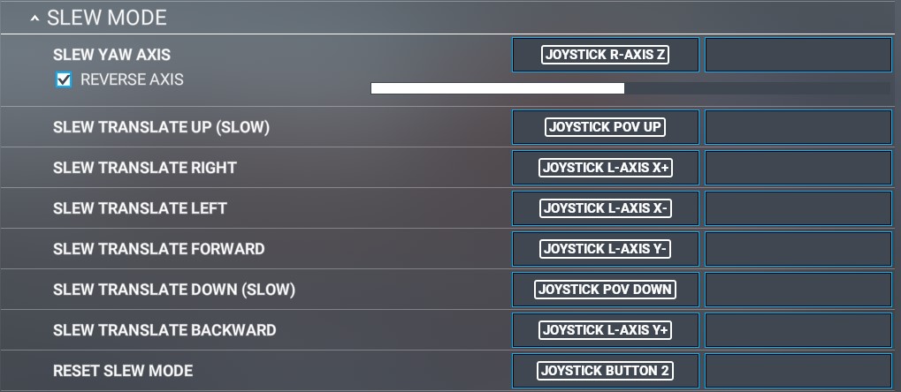Click the Joystick POV Up binding
Image resolution: width=901 pixels, height=392 pixels.
[606, 127]
